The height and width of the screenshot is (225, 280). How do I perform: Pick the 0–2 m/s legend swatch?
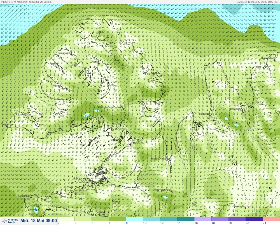66,219
